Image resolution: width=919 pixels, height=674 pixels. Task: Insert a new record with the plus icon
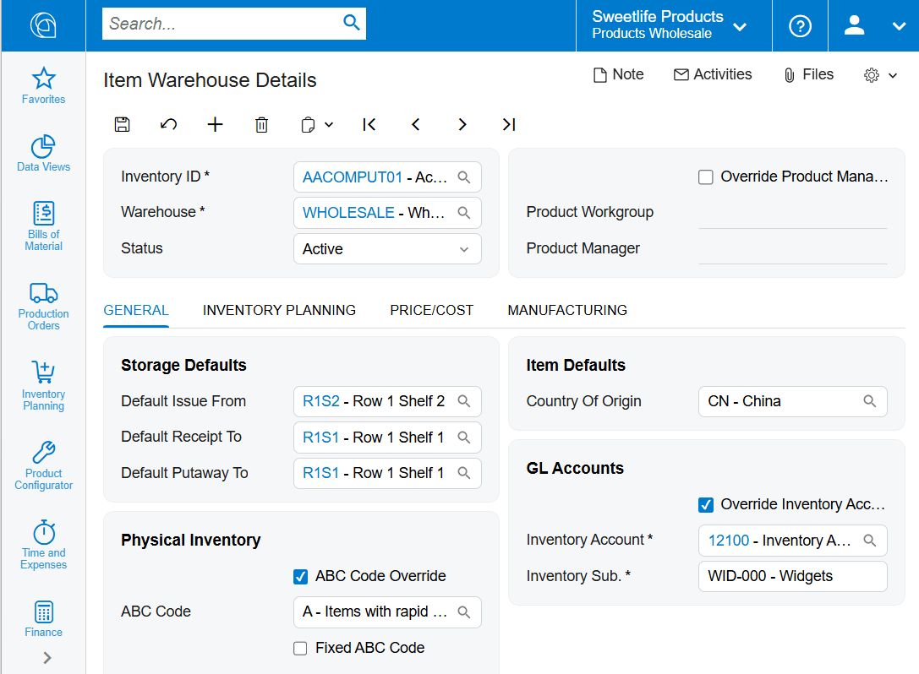tap(215, 124)
